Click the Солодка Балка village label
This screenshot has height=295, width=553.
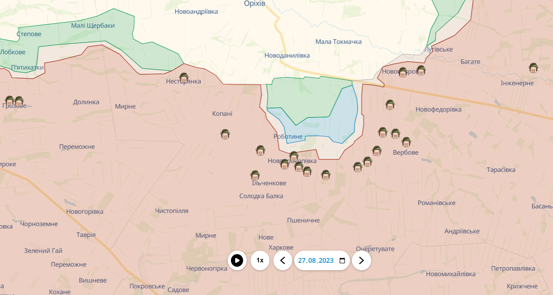pos(261,196)
